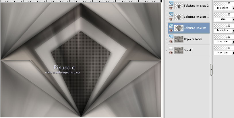Open Normale blend mode dropdown for Copia diSfondo
234x118 pixels.
[223, 41]
